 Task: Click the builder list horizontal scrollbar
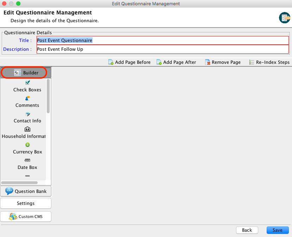tap(19, 182)
